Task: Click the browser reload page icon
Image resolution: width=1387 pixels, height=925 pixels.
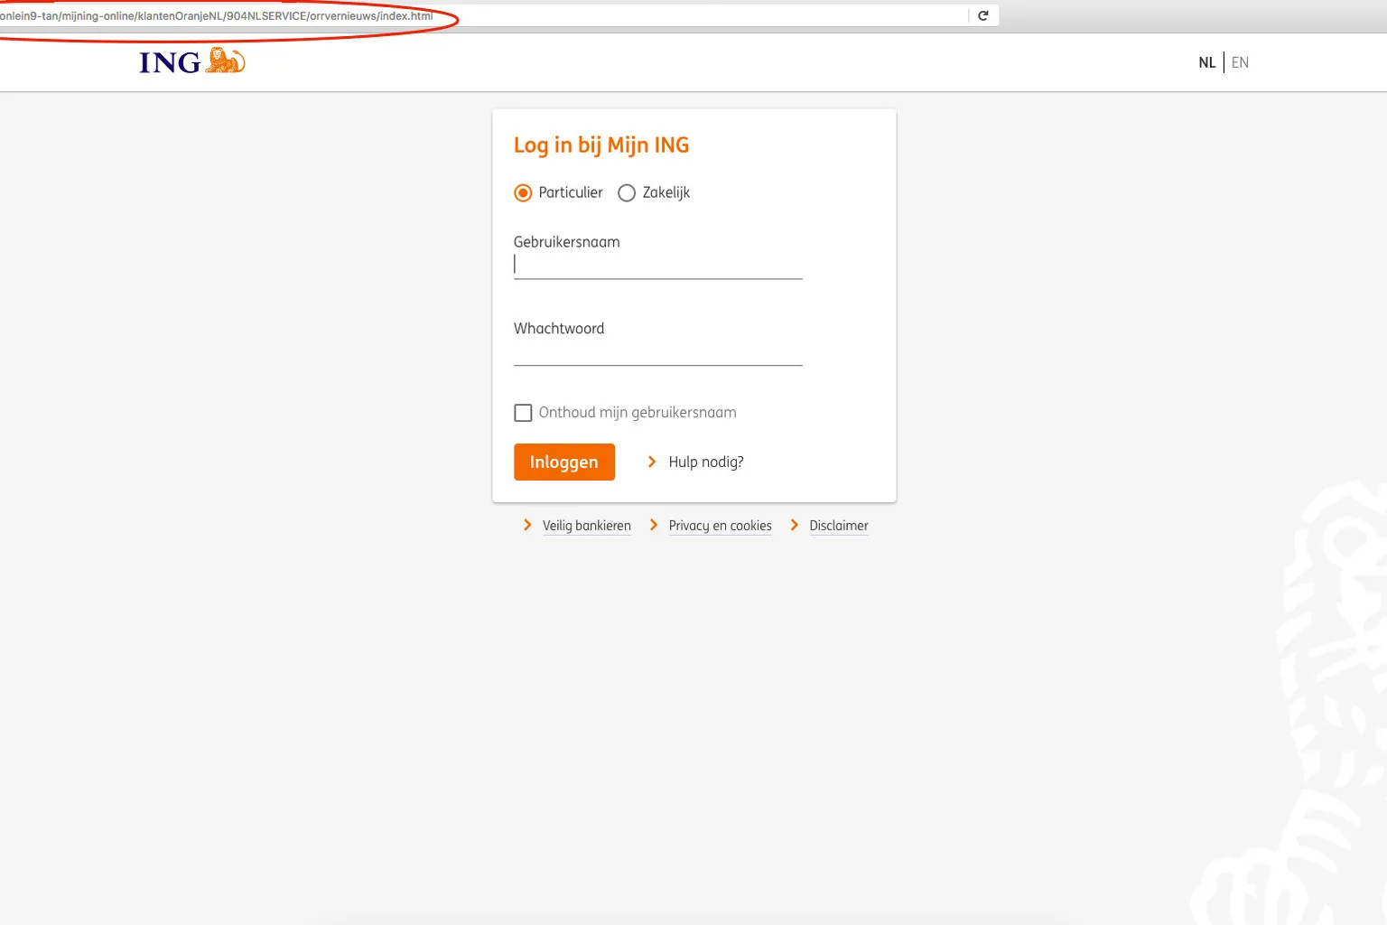Action: [x=983, y=15]
